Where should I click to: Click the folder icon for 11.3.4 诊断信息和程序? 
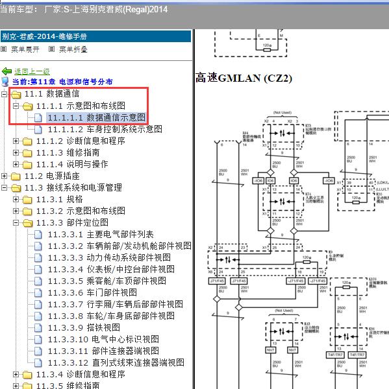[x=27, y=374]
